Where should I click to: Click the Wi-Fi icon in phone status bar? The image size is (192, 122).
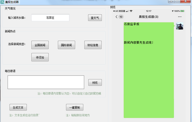click(131, 11)
